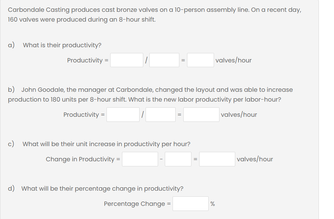Click the first Change in Productivity box
Viewport: 334px width, 219px height.
(140, 159)
